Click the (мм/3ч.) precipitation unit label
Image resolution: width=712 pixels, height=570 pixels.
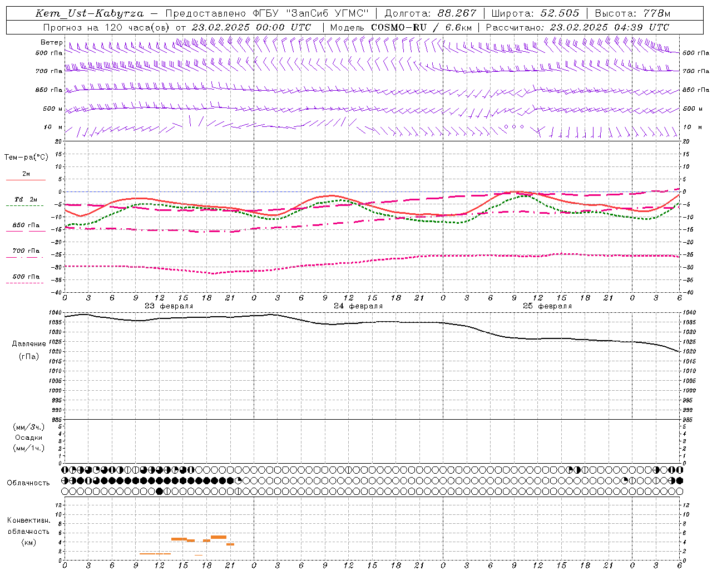tap(29, 427)
